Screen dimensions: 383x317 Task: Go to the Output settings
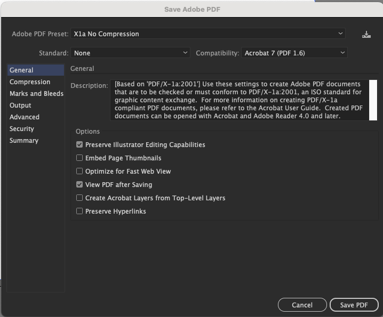point(20,105)
